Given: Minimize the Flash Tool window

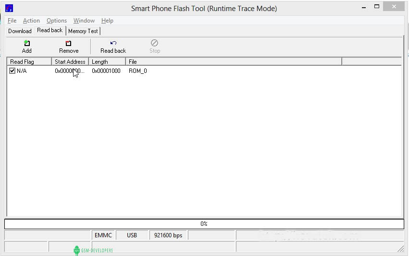Looking at the screenshot, I should (x=364, y=7).
